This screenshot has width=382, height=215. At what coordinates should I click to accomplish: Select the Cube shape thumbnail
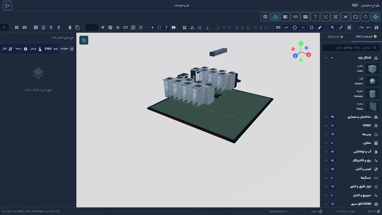[x=372, y=68]
